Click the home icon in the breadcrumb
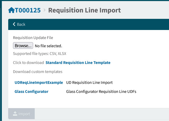This screenshot has height=121, width=169. (x=11, y=10)
